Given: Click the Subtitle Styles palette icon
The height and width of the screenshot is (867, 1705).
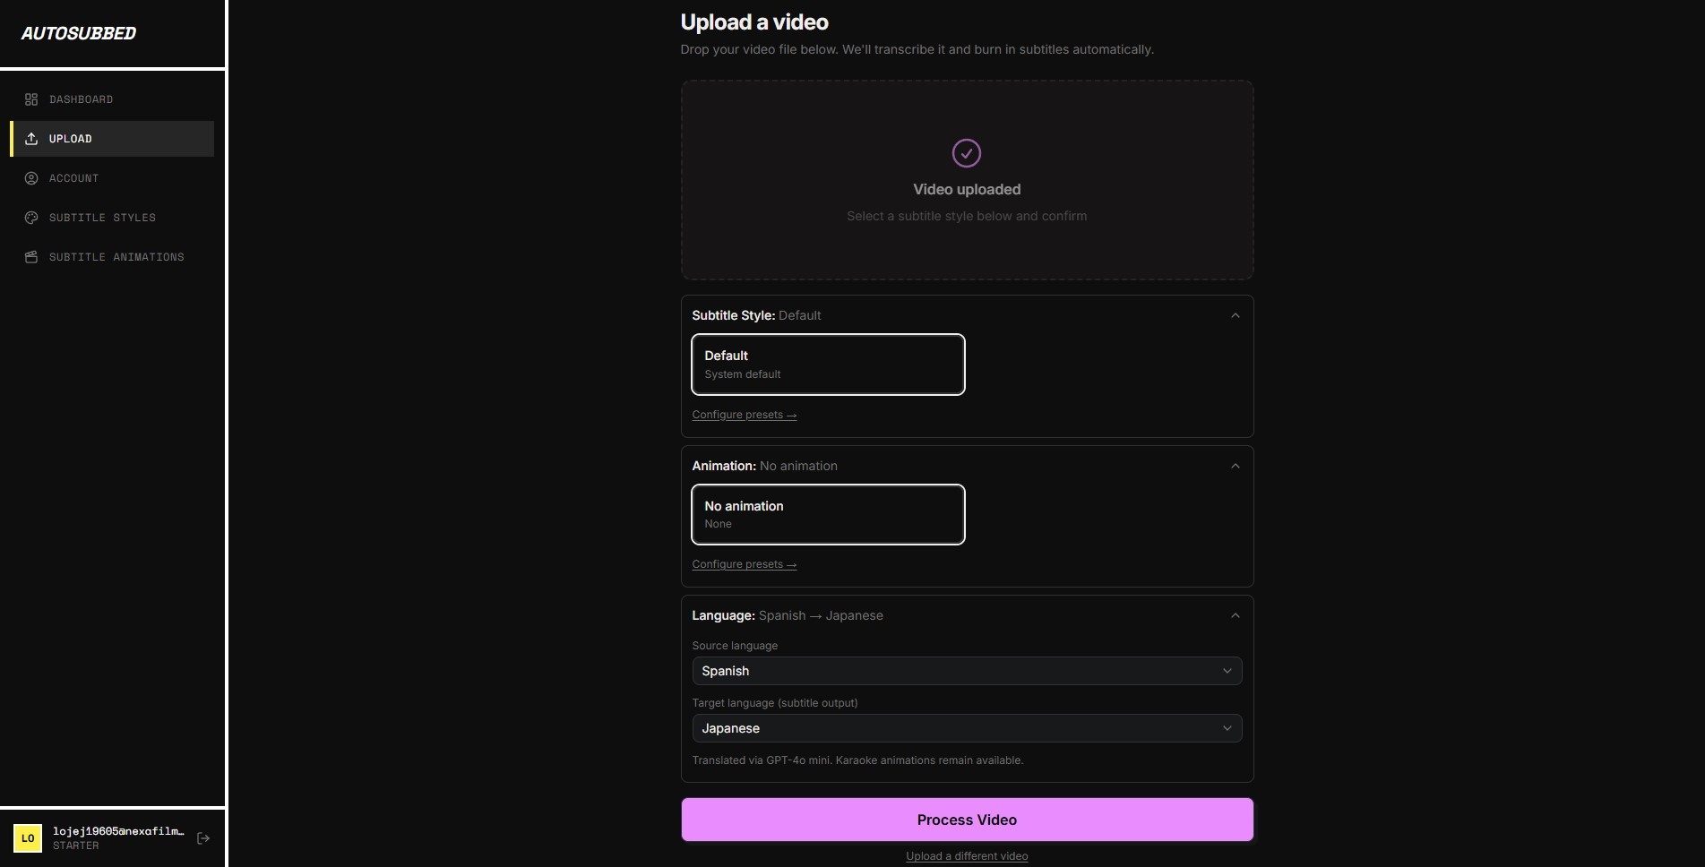Looking at the screenshot, I should [x=31, y=218].
